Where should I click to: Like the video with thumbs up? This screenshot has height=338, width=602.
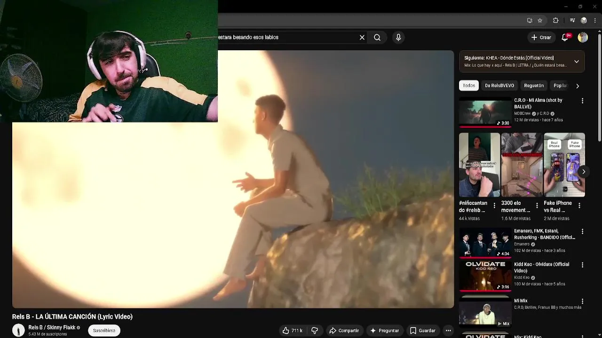[292, 330]
